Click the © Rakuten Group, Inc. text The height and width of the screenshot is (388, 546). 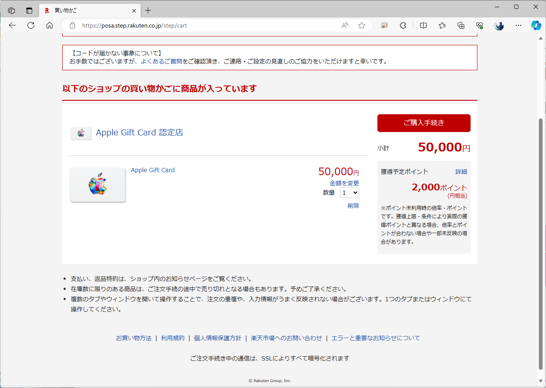270,381
